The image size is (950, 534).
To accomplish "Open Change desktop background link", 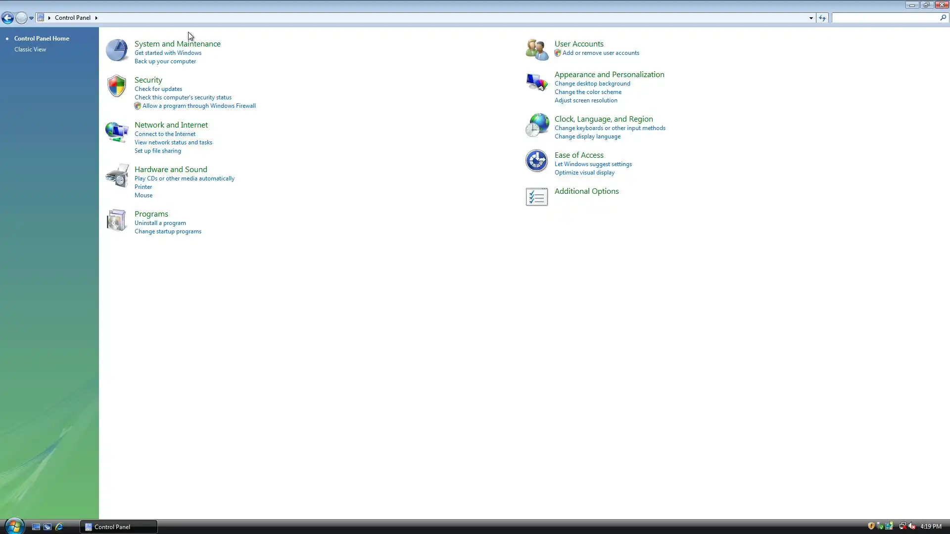I will pyautogui.click(x=592, y=84).
